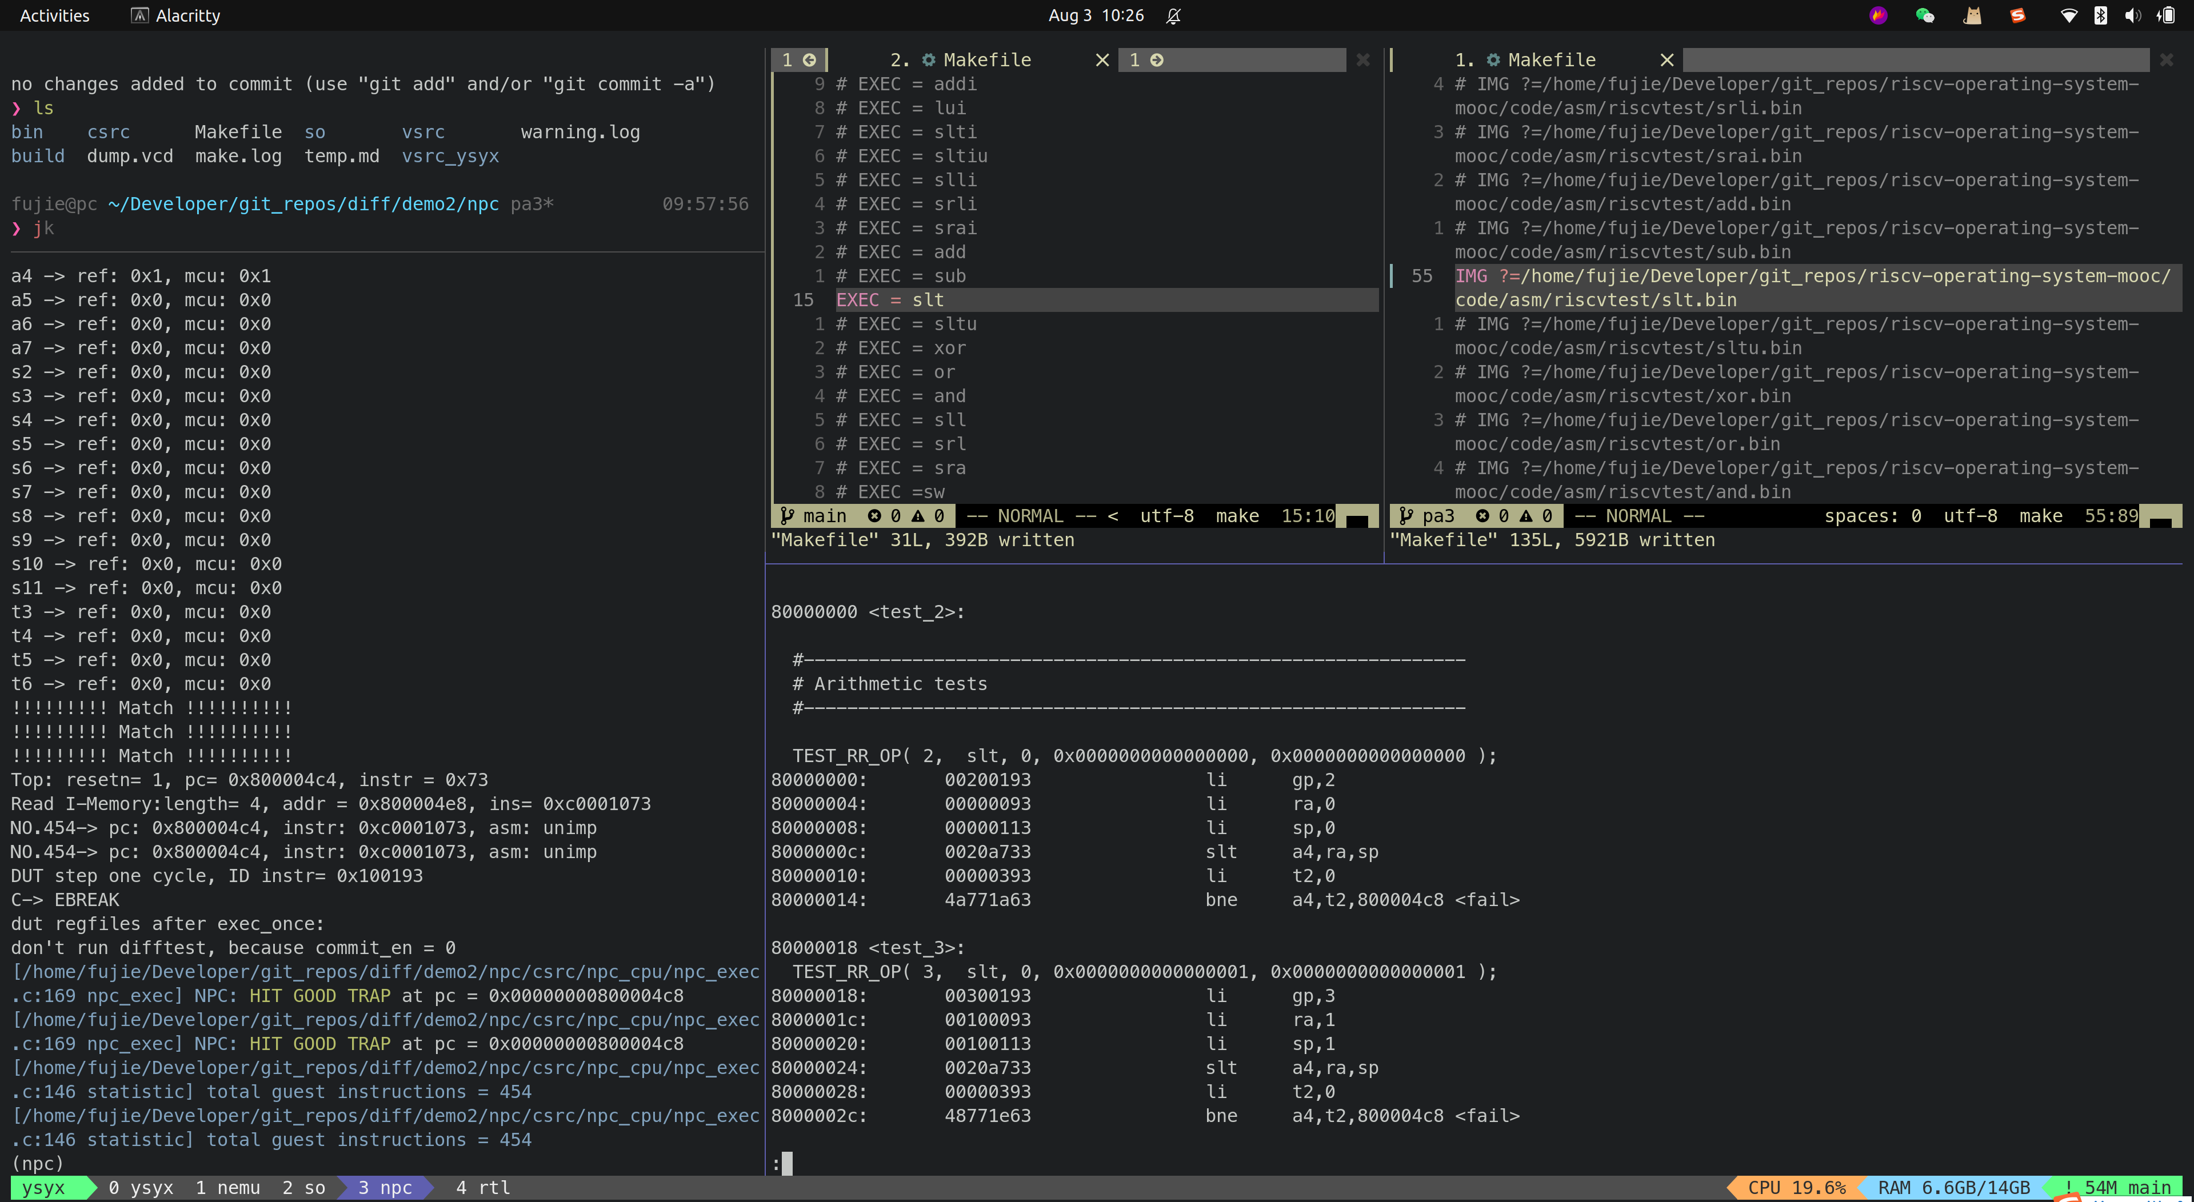This screenshot has height=1202, width=2194.
Task: Click the (npc) debugger prompt
Action: (x=38, y=1164)
